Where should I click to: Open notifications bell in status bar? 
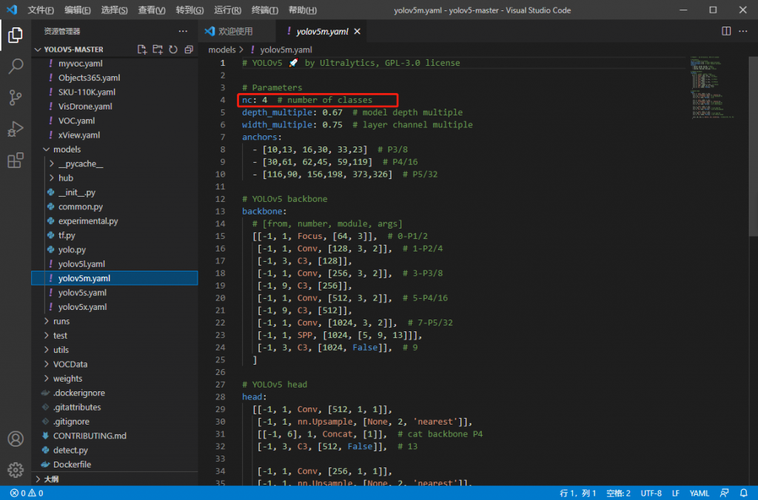click(x=743, y=493)
